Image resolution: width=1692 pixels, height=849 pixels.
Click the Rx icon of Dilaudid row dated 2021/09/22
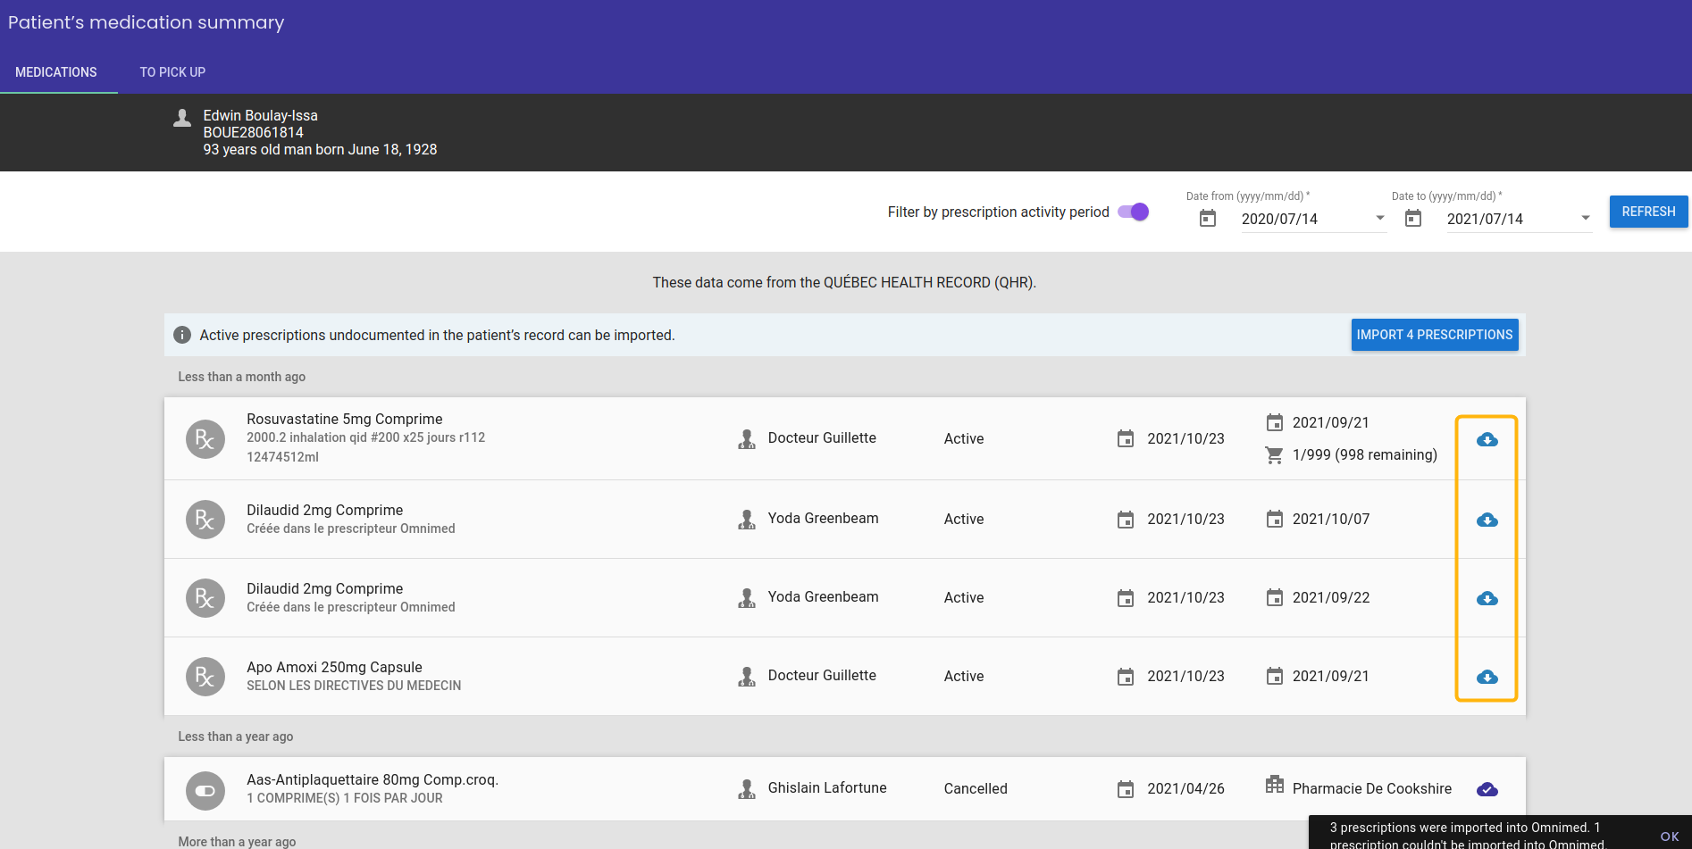tap(205, 598)
